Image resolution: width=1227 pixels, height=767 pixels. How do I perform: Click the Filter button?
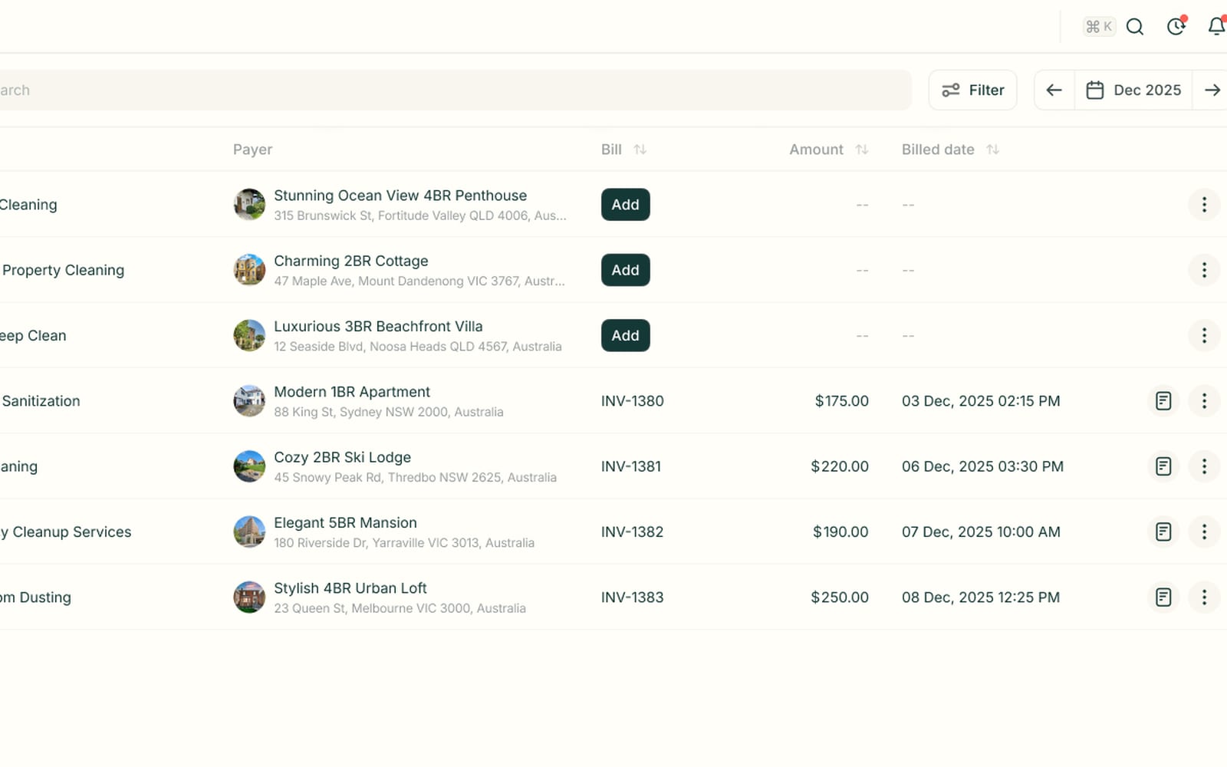[972, 90]
